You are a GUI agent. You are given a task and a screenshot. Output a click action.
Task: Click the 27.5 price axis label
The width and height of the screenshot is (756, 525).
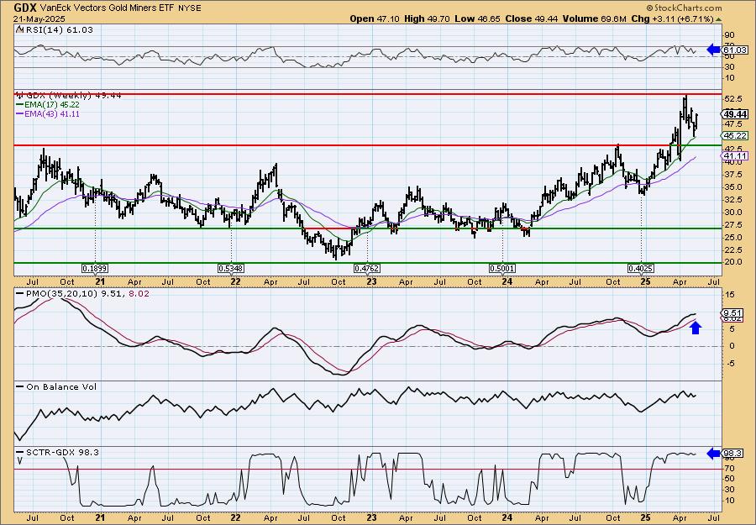pyautogui.click(x=732, y=225)
